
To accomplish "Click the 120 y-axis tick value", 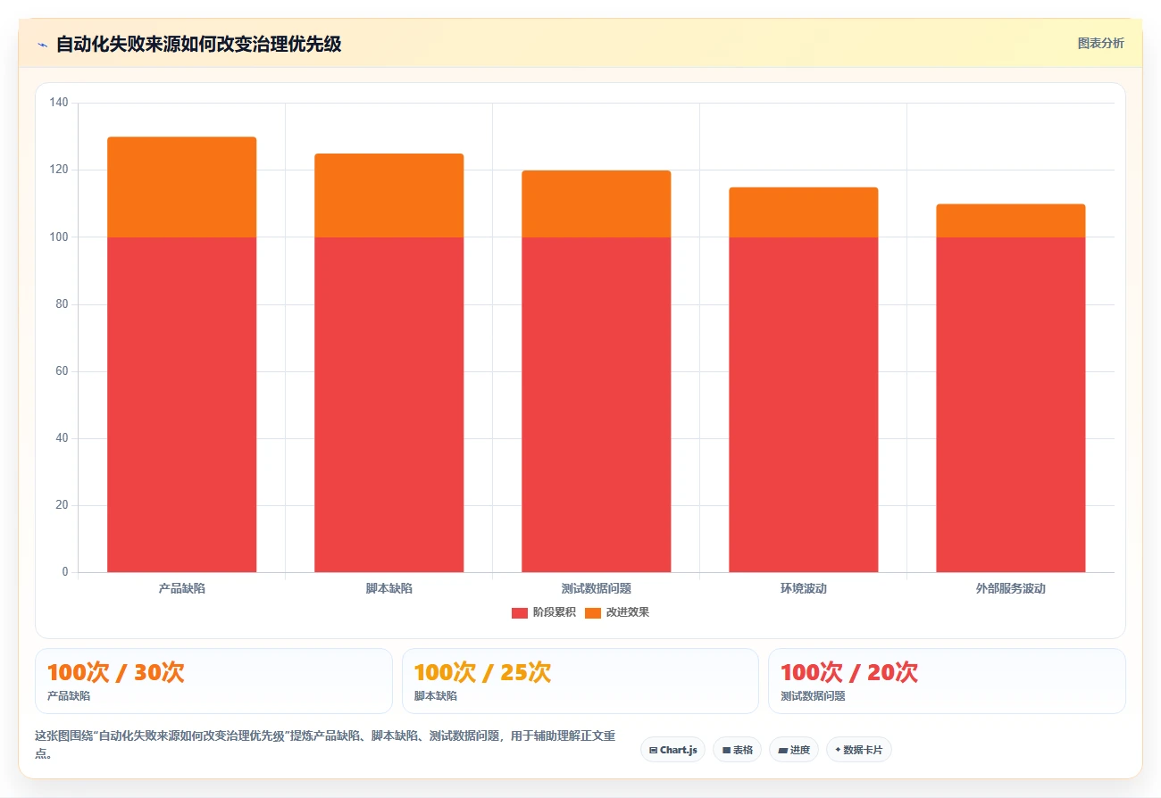I will (59, 170).
